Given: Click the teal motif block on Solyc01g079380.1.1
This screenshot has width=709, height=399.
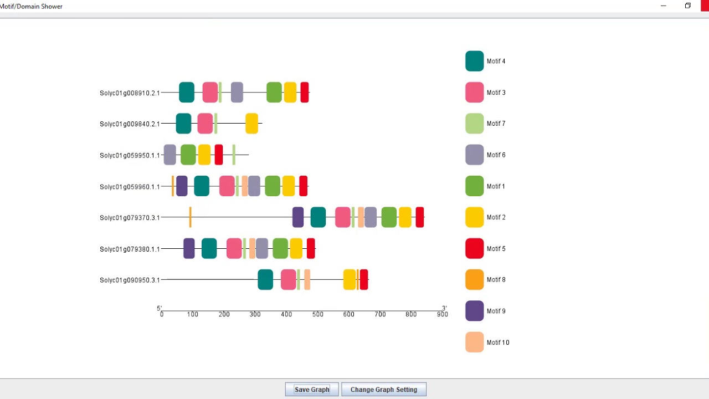Looking at the screenshot, I should point(209,248).
